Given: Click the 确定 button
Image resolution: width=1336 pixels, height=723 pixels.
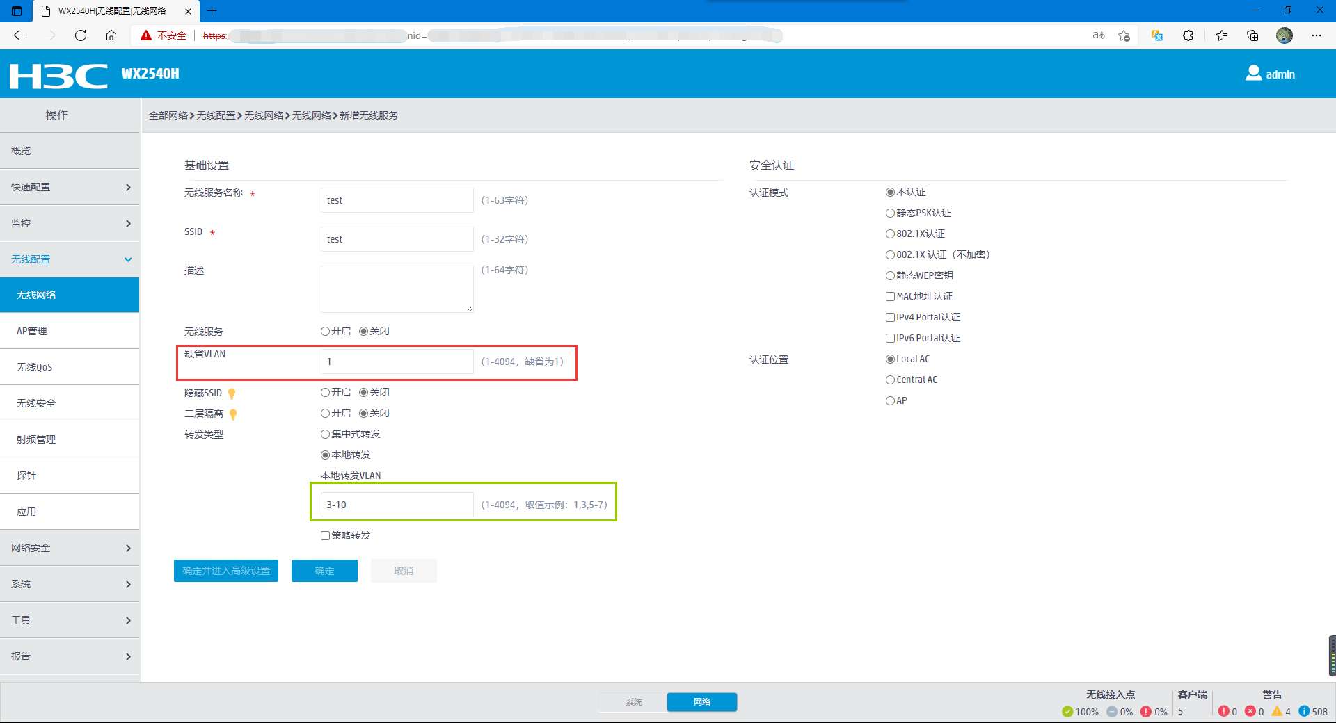Looking at the screenshot, I should pyautogui.click(x=324, y=571).
